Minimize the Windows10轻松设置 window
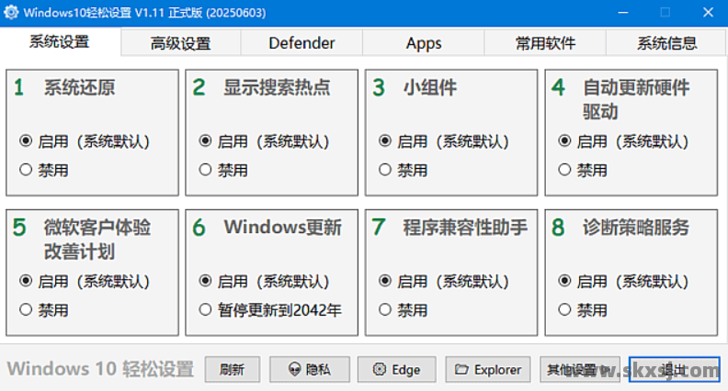 pos(623,13)
